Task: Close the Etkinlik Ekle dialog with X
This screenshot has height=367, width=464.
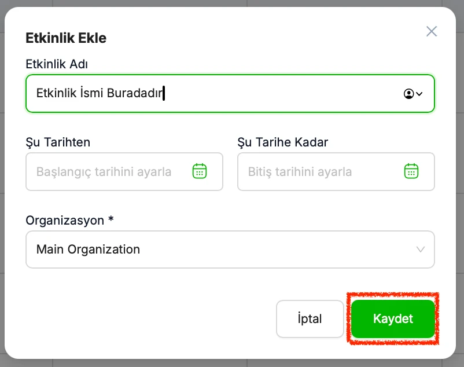Action: pos(432,31)
